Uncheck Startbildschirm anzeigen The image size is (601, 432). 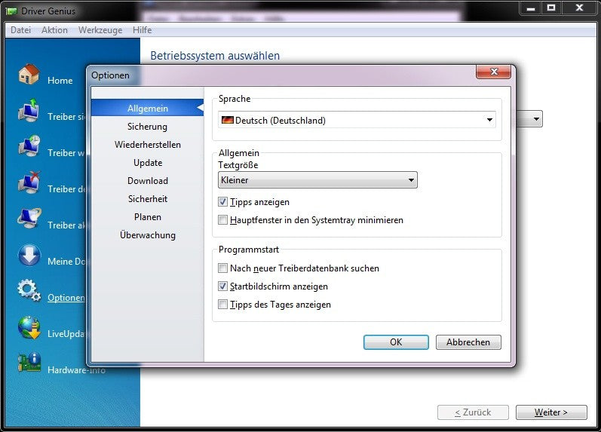point(222,286)
